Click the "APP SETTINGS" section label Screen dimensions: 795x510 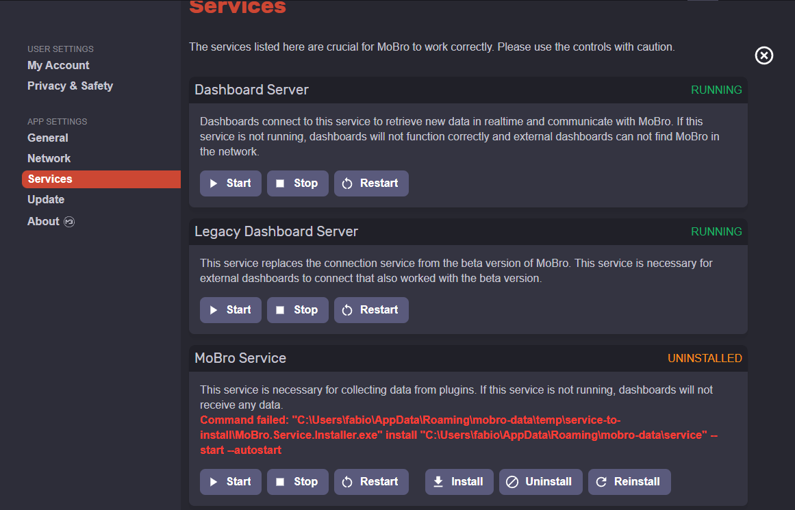click(x=58, y=122)
